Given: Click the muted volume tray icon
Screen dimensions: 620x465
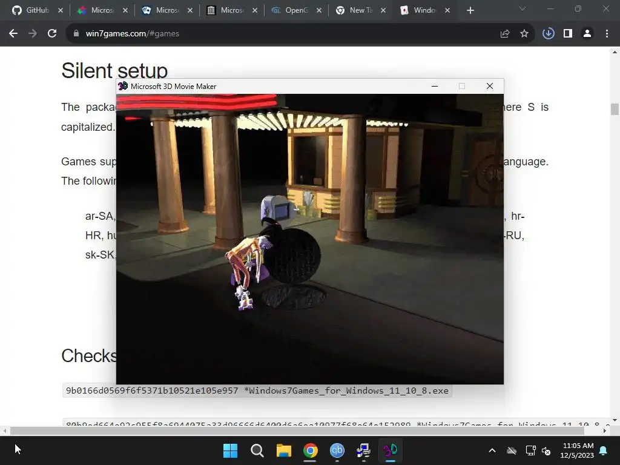Looking at the screenshot, I should pyautogui.click(x=546, y=450).
